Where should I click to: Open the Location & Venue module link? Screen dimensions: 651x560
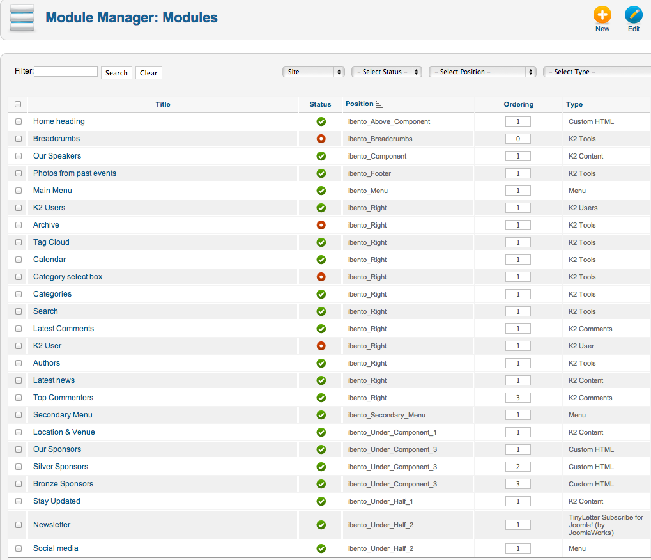(x=64, y=432)
